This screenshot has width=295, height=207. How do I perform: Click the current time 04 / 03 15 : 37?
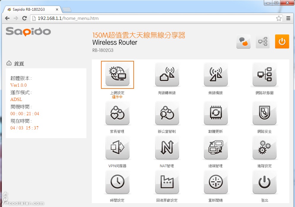(24, 128)
